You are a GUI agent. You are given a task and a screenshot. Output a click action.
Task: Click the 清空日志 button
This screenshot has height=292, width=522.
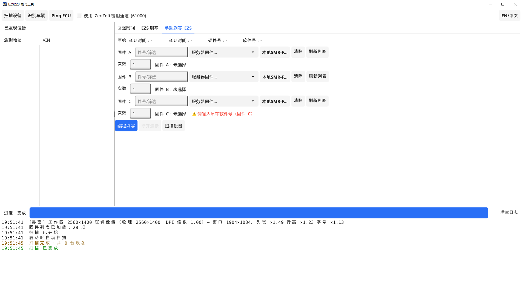click(509, 212)
